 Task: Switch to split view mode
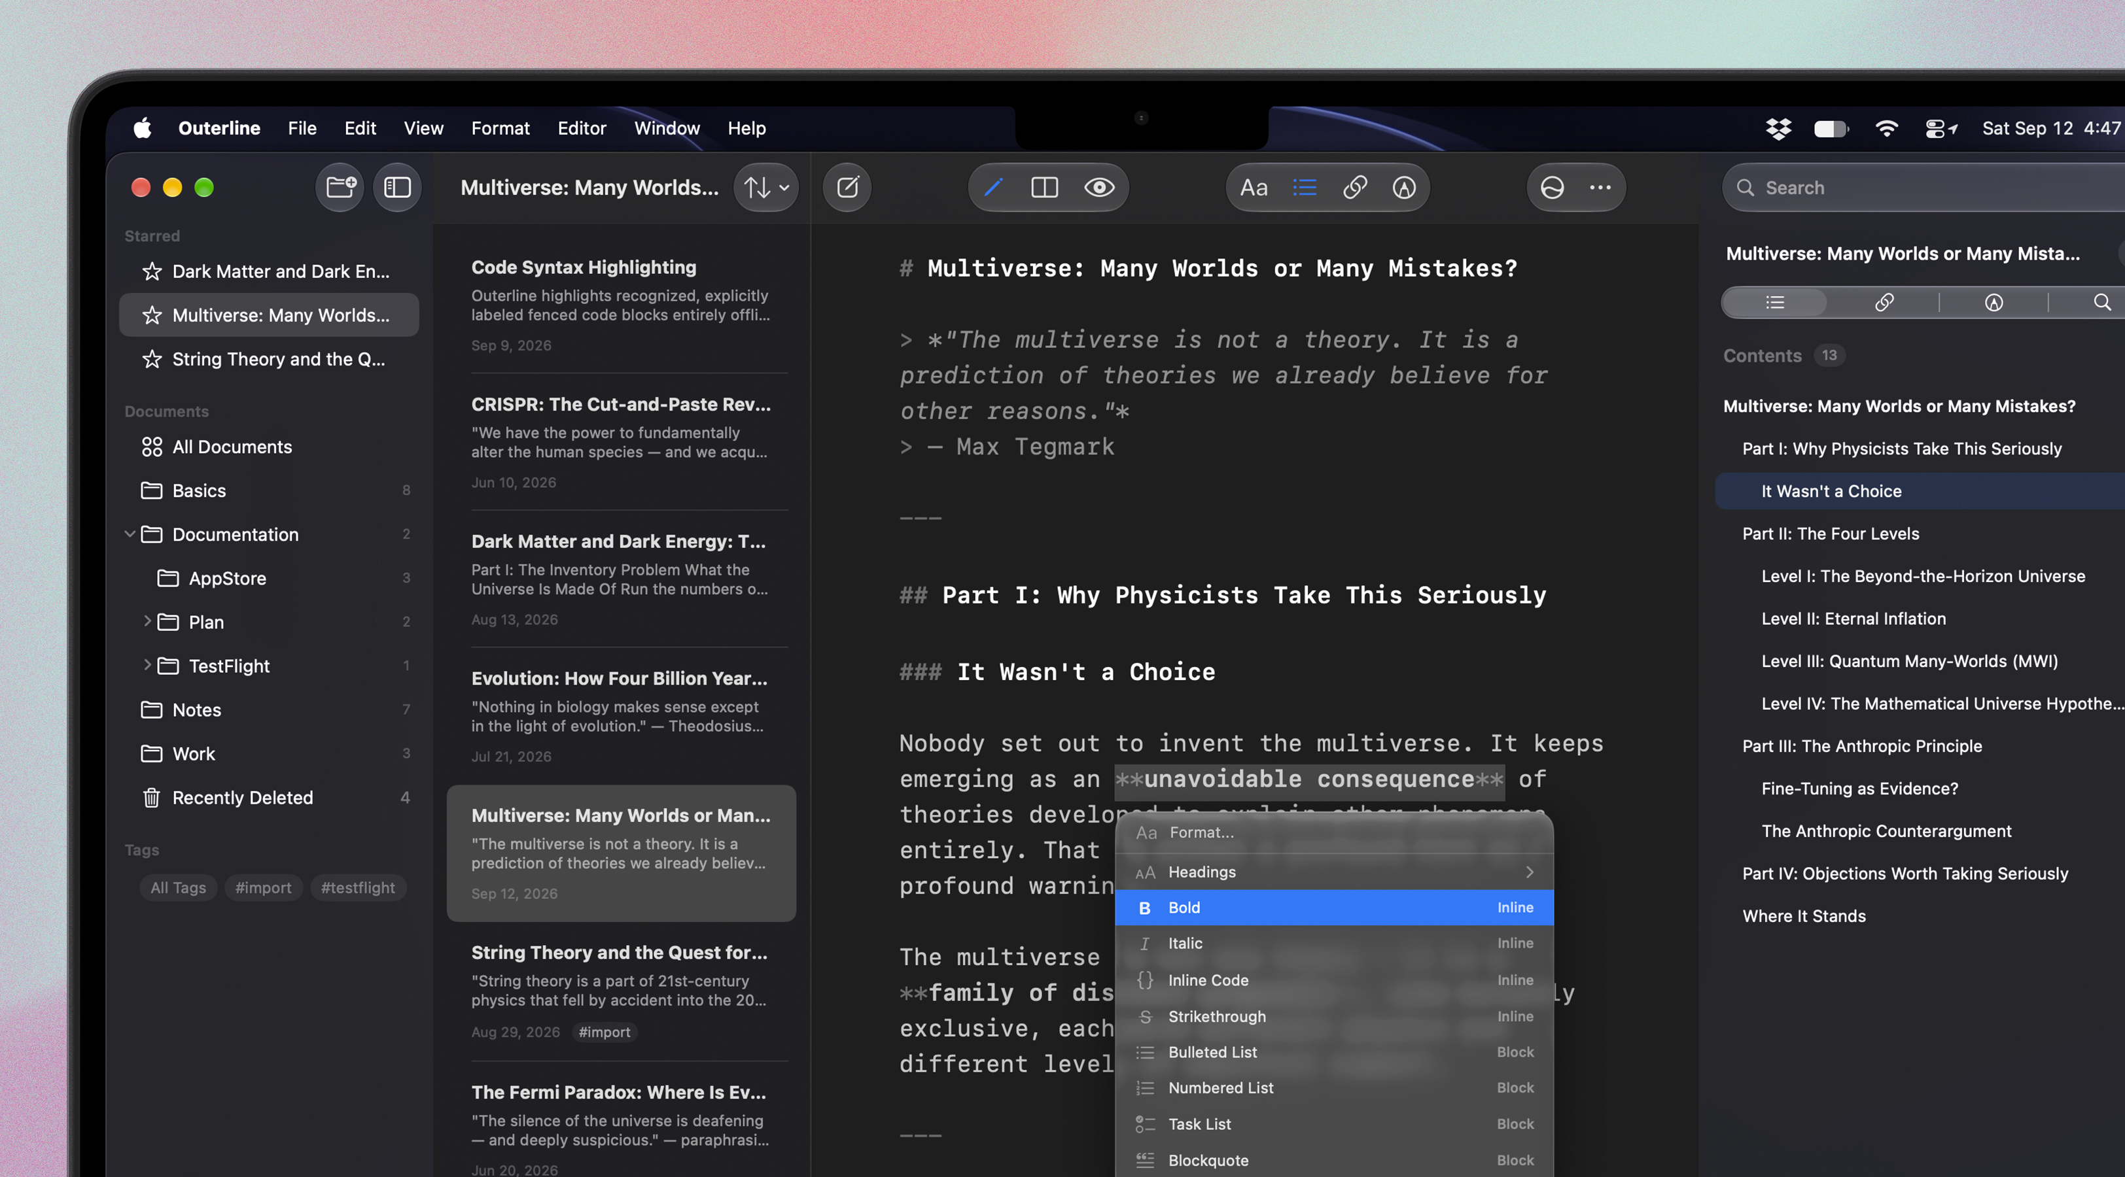pyautogui.click(x=1044, y=188)
